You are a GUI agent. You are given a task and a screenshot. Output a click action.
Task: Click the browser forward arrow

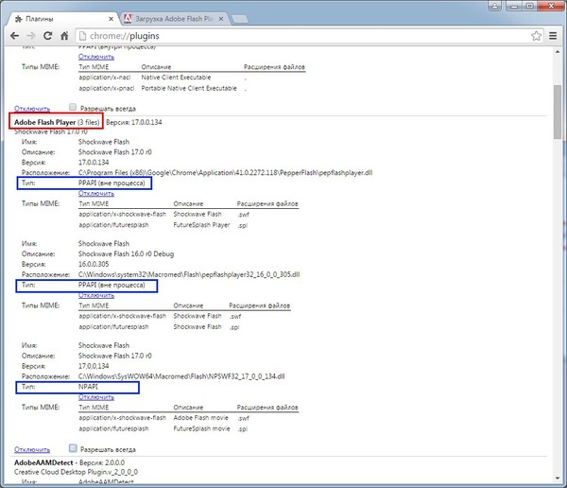pos(31,36)
